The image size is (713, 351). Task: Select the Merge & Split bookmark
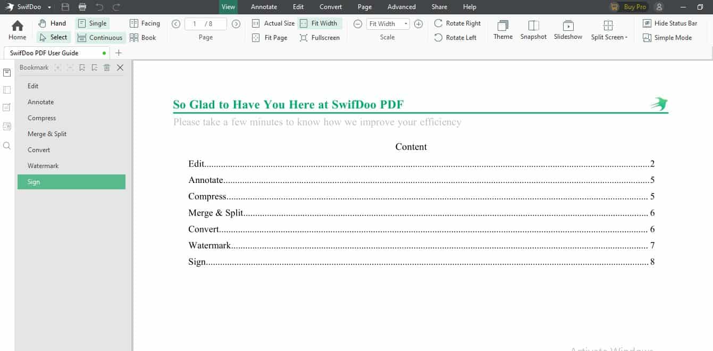[x=71, y=134]
